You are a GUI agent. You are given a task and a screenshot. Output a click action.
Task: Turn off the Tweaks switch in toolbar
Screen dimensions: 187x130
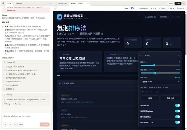pos(132,8)
